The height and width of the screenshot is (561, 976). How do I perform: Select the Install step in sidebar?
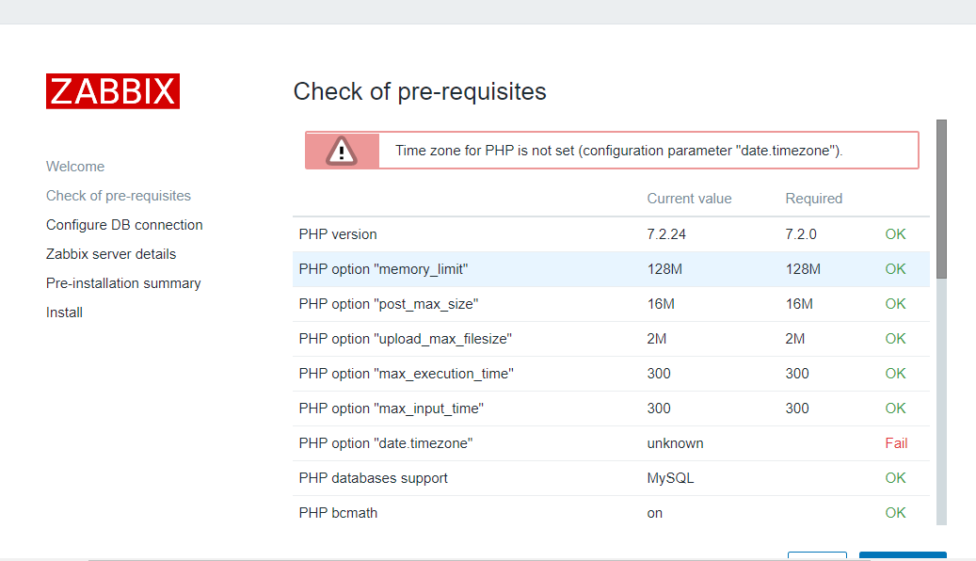64,312
